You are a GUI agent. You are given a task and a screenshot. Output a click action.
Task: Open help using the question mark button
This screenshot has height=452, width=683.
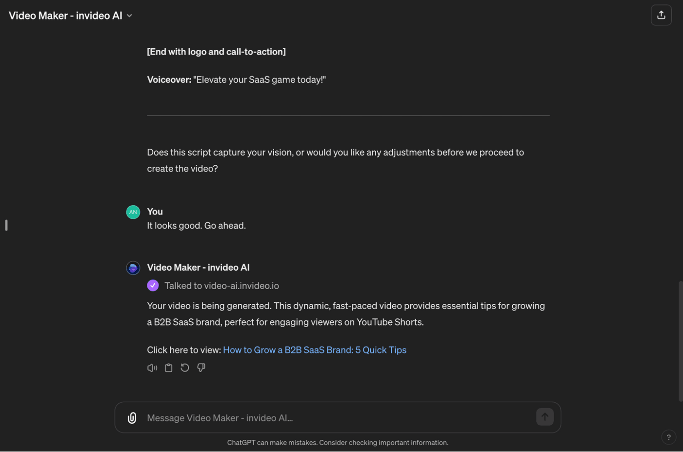click(669, 437)
